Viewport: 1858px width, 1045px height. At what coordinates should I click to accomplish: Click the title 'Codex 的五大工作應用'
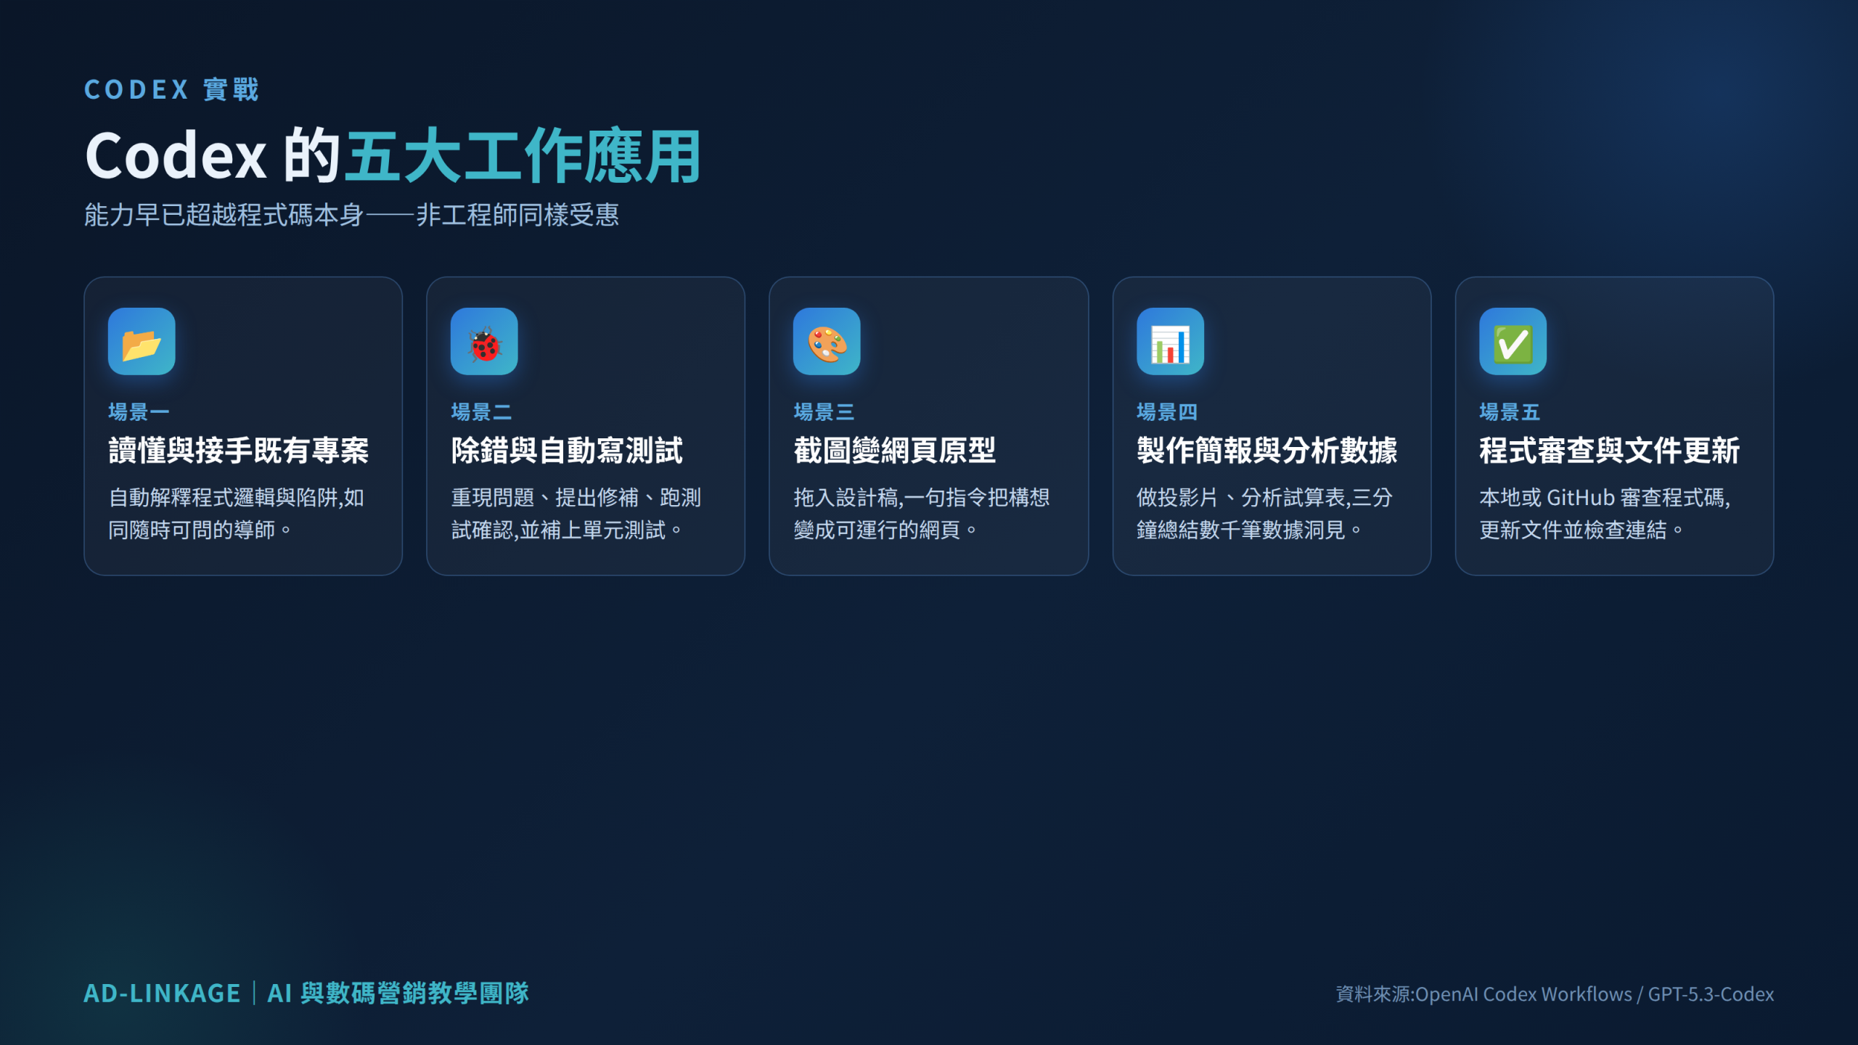click(393, 155)
